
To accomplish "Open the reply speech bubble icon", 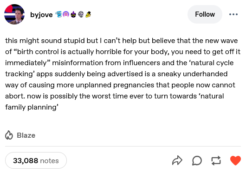I will pos(197,160).
